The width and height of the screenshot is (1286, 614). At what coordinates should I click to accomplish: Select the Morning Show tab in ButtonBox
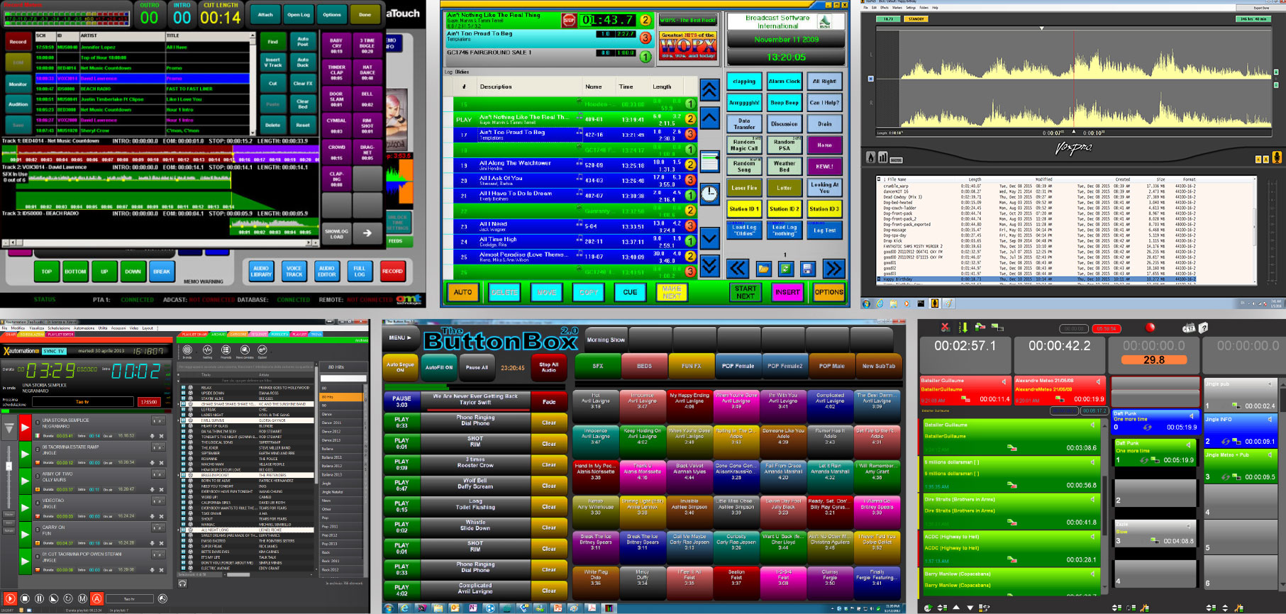[x=606, y=340]
